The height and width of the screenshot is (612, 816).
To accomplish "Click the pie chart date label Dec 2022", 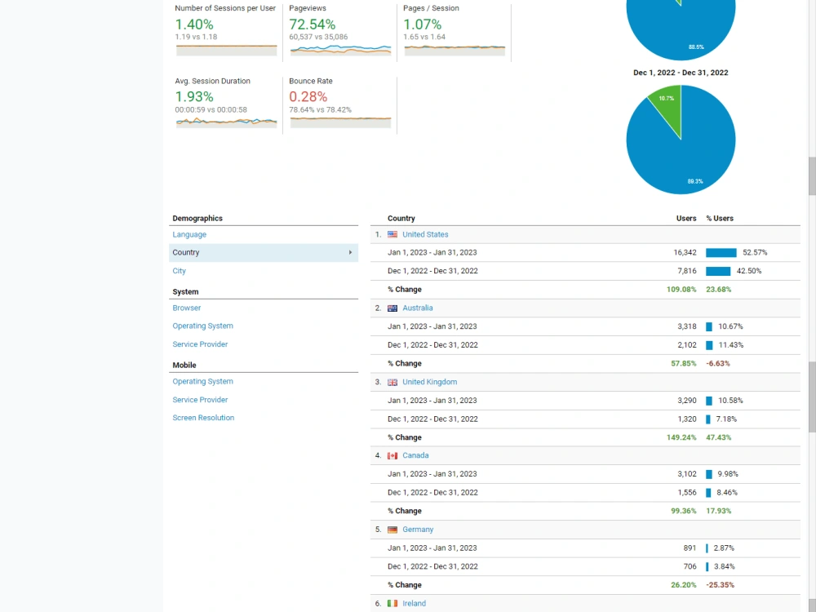I will (681, 73).
